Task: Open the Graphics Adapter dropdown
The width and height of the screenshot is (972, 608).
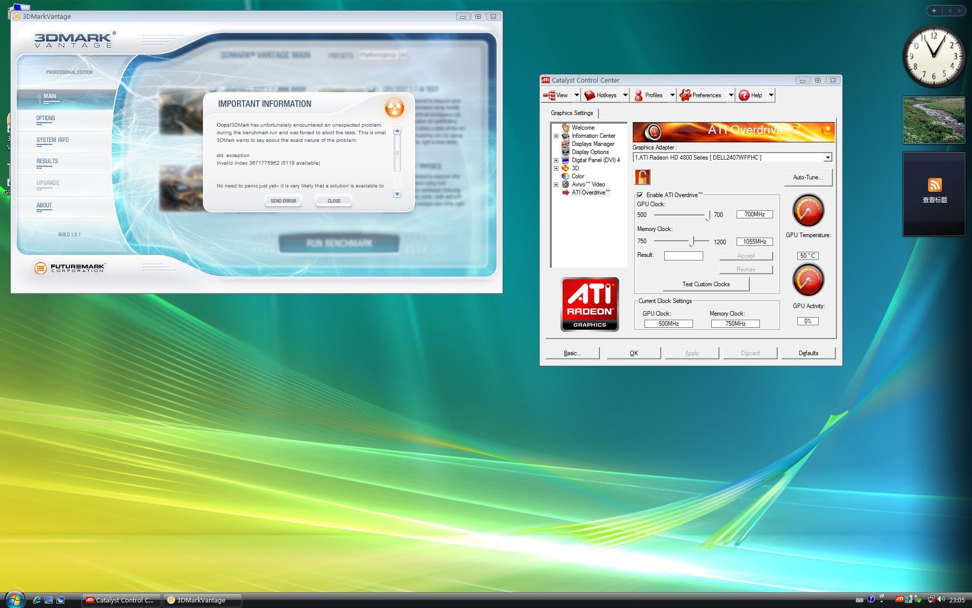Action: pos(827,158)
